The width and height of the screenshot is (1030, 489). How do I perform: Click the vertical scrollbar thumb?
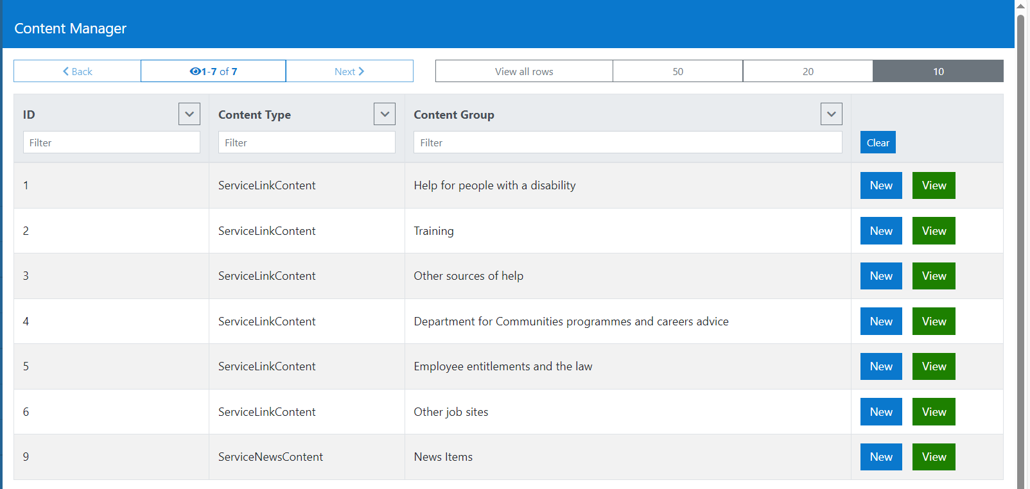(1020, 250)
